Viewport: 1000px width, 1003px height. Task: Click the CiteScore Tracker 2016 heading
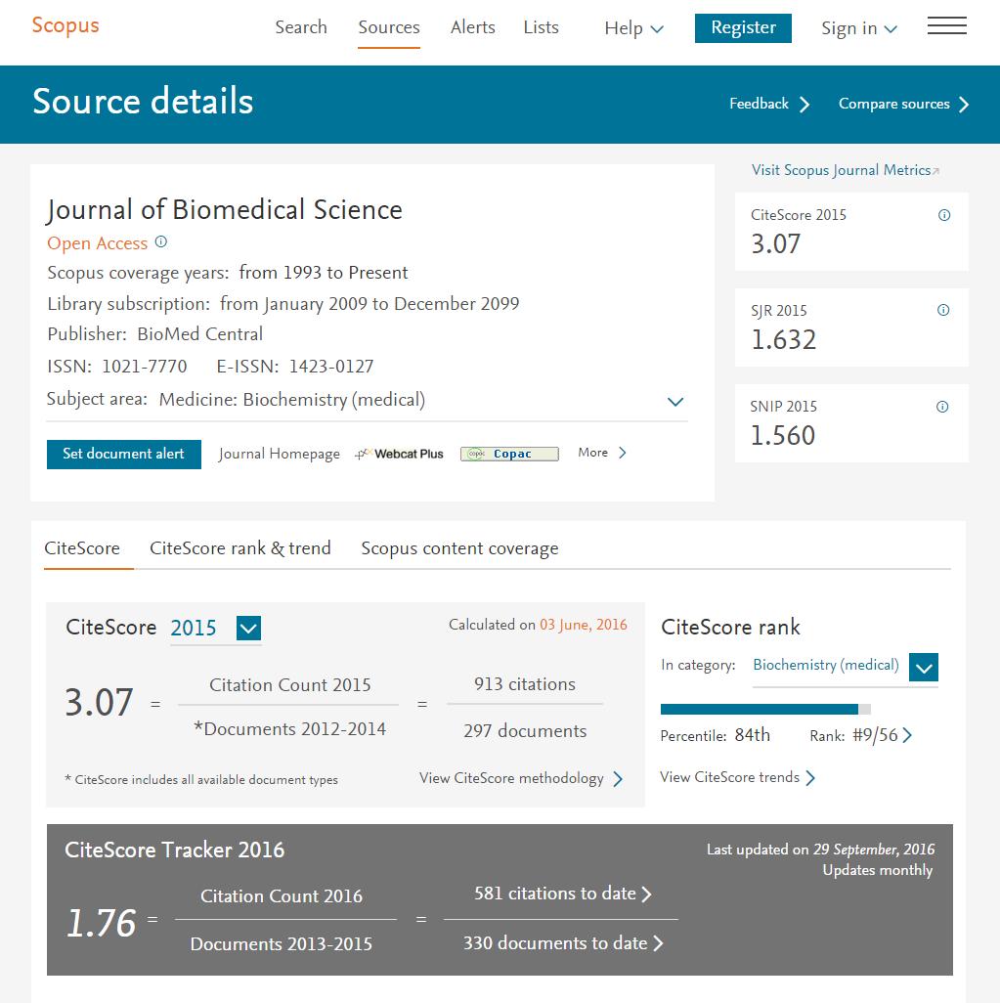pyautogui.click(x=175, y=850)
